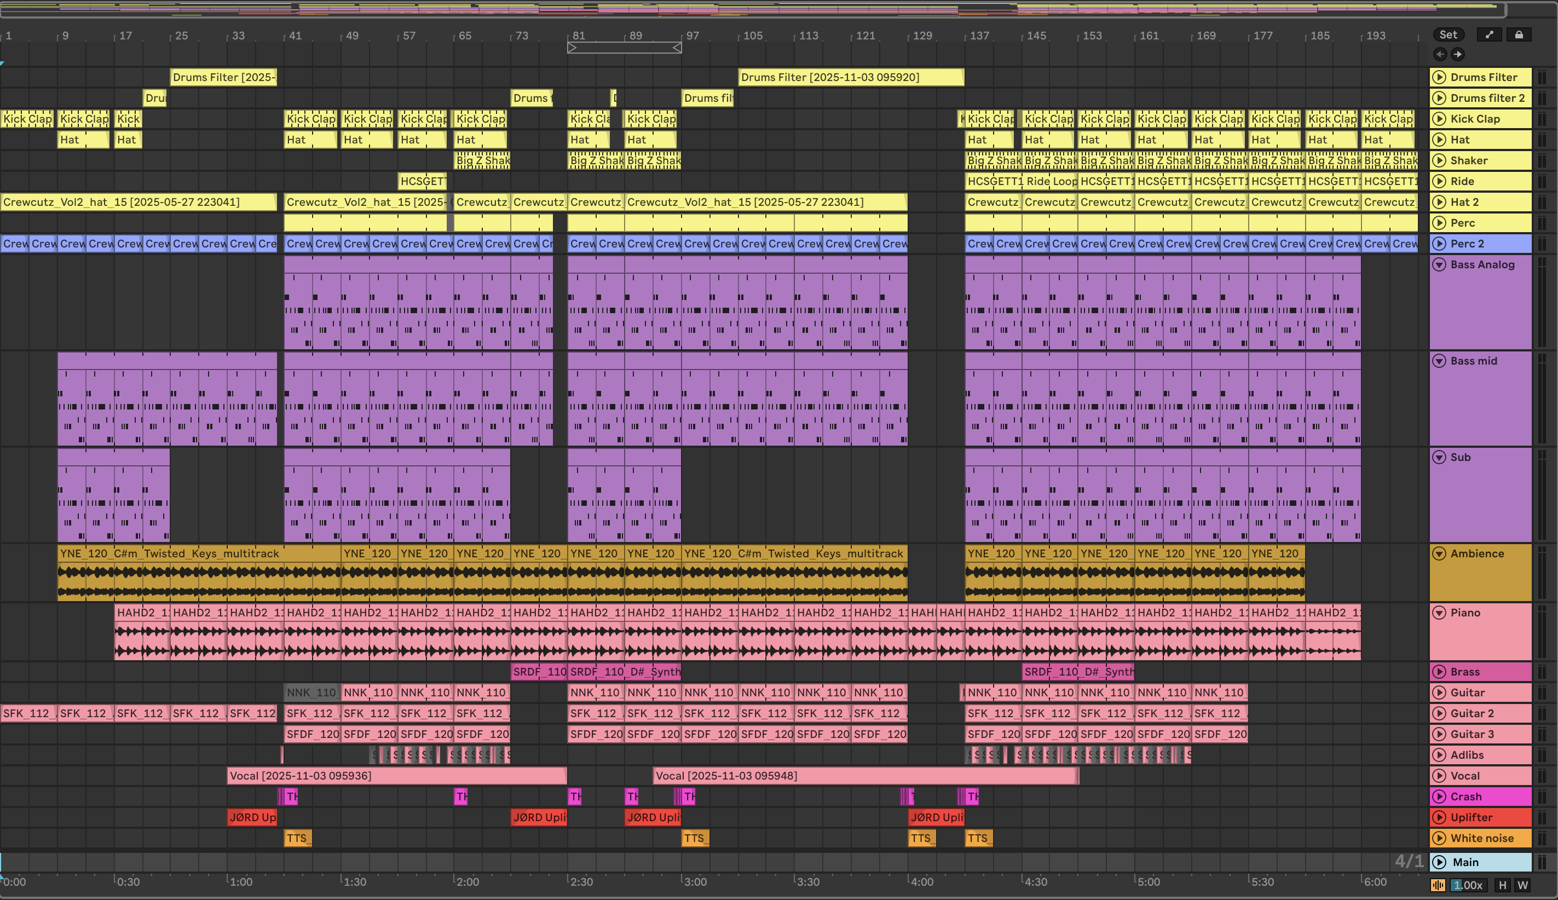The height and width of the screenshot is (900, 1558).
Task: Collapse the Bass Analog track
Action: point(1439,264)
